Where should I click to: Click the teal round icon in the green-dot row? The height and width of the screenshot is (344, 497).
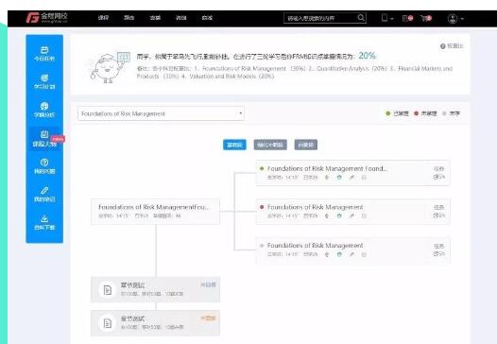click(x=339, y=178)
